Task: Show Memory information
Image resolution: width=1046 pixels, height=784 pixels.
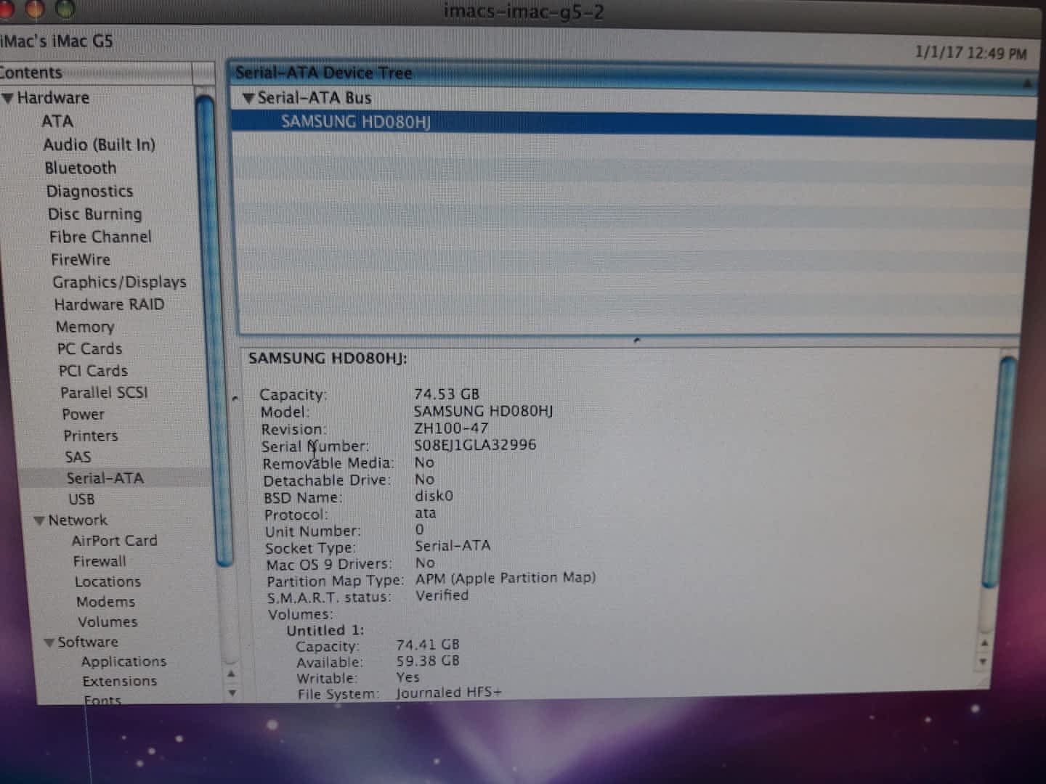Action: click(85, 327)
